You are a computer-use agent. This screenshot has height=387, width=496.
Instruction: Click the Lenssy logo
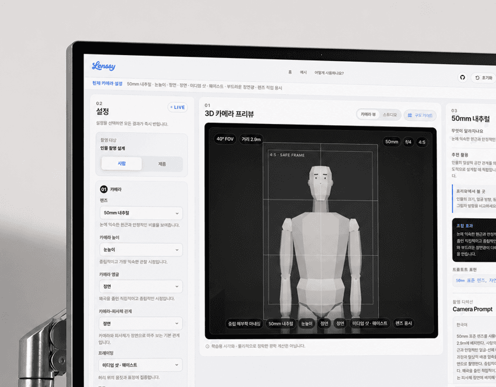(103, 66)
